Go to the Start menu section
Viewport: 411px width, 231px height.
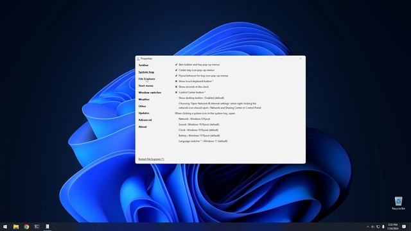[146, 85]
